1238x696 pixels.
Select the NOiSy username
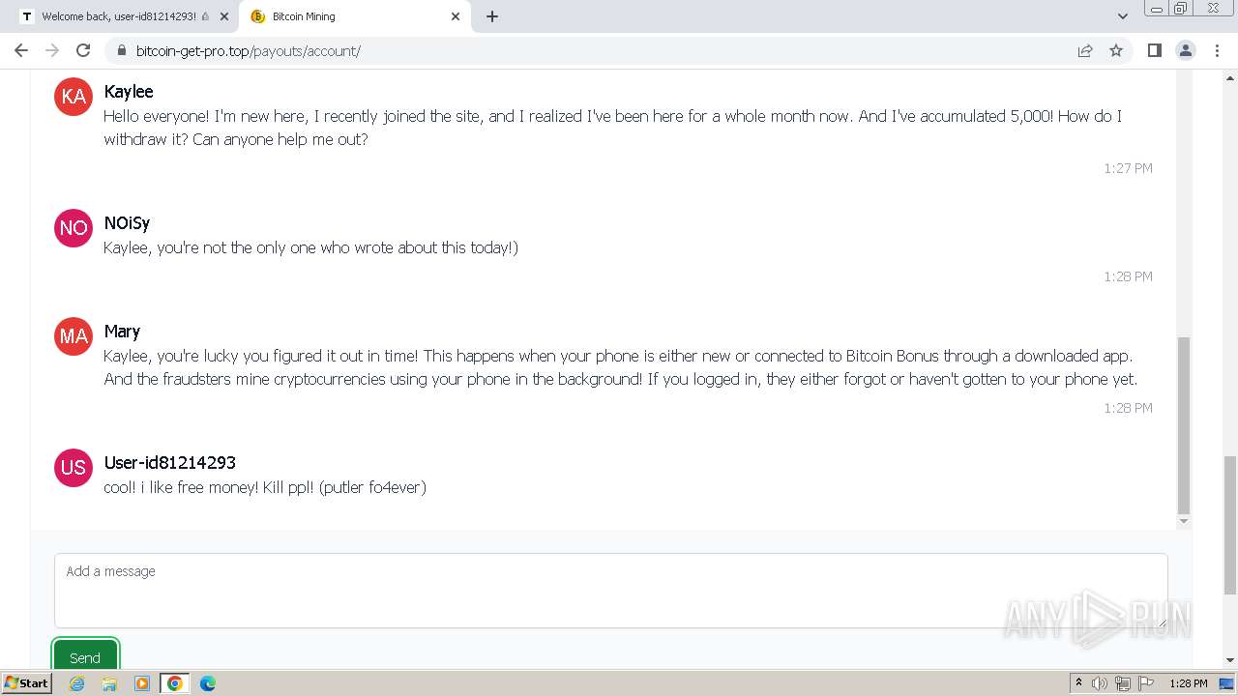click(127, 223)
